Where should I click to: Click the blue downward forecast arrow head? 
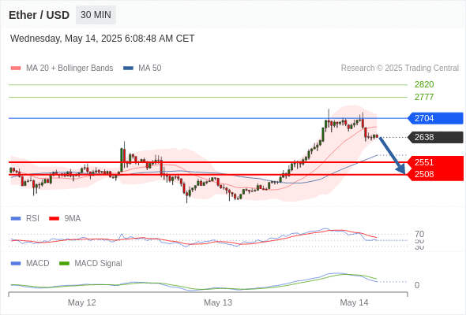[401, 169]
